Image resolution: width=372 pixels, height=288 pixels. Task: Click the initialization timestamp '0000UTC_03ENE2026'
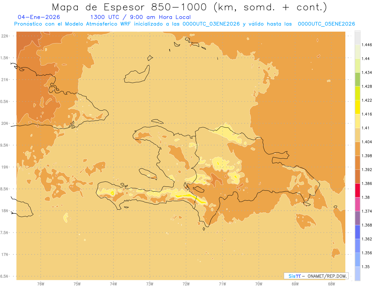[211, 24]
